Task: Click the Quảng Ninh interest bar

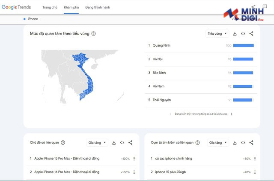Action: pyautogui.click(x=244, y=46)
